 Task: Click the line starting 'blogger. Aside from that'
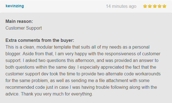pyautogui.click(x=83, y=54)
